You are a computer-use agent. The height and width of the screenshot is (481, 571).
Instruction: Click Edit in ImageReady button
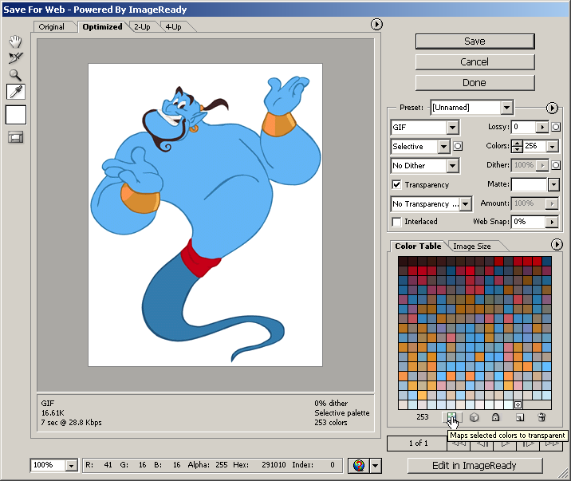(475, 466)
